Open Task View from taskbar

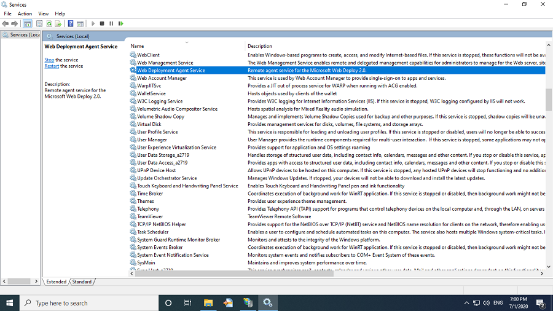coord(187,303)
